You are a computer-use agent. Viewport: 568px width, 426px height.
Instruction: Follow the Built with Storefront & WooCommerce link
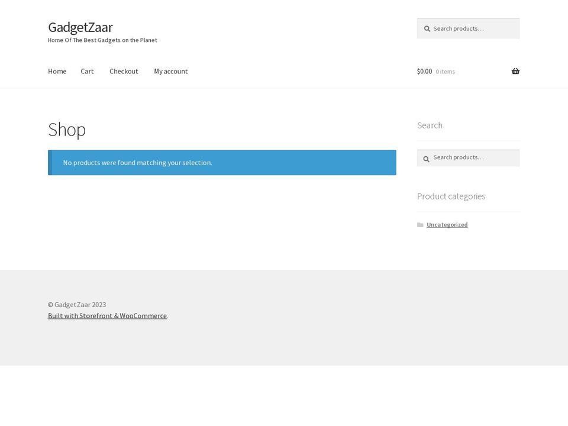point(107,315)
